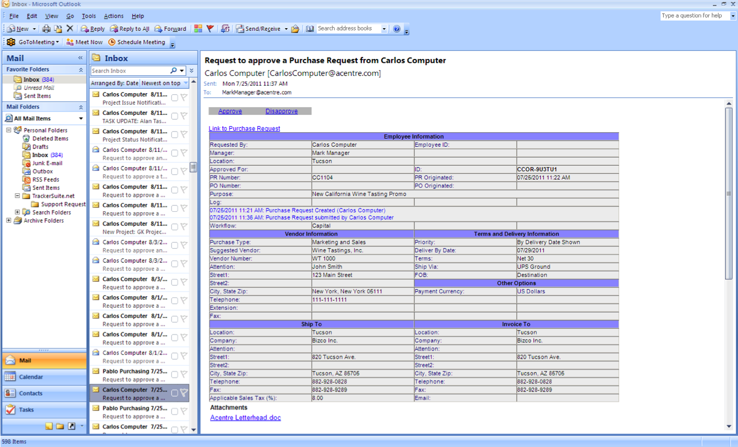The image size is (738, 447).
Task: Click the Approve link in the email
Action: [230, 111]
